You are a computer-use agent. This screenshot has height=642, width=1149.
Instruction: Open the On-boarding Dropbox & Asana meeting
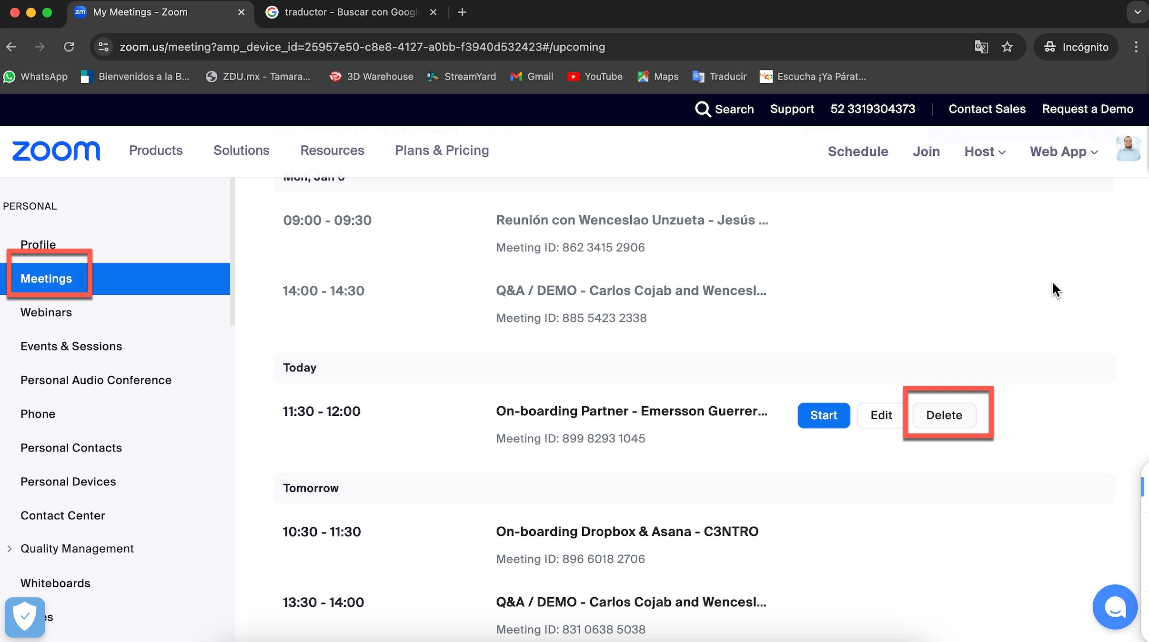pyautogui.click(x=627, y=532)
